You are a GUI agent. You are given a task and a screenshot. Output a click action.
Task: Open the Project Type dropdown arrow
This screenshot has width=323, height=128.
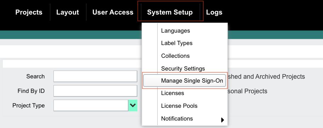(133, 106)
